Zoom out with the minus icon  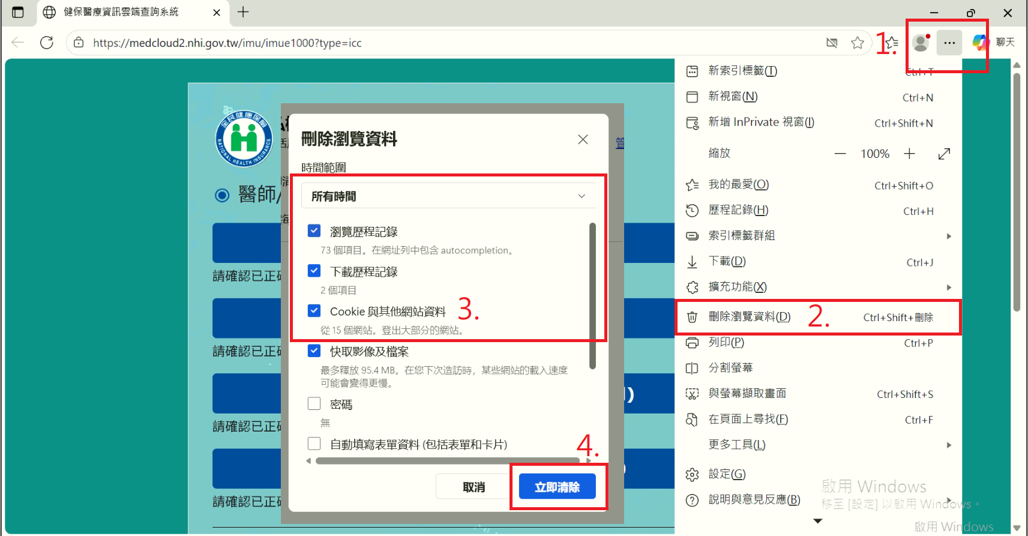point(840,154)
